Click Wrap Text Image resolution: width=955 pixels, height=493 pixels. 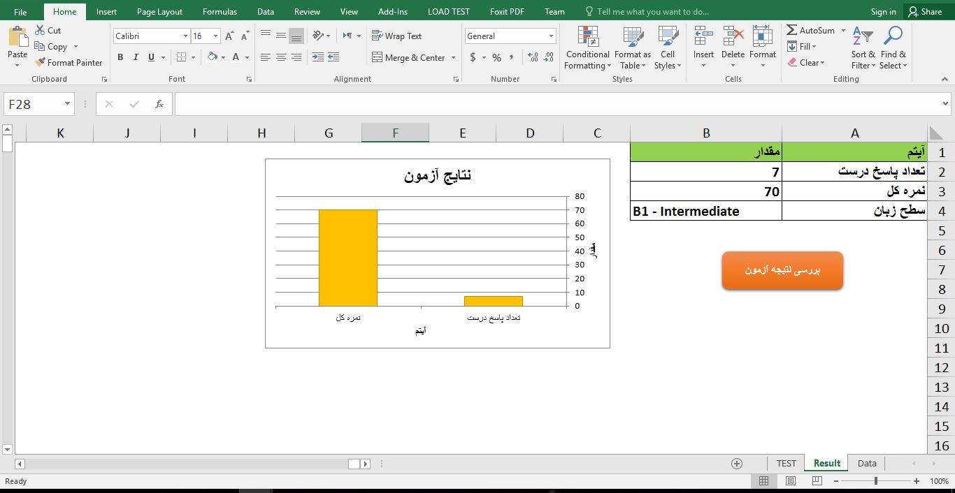(397, 36)
